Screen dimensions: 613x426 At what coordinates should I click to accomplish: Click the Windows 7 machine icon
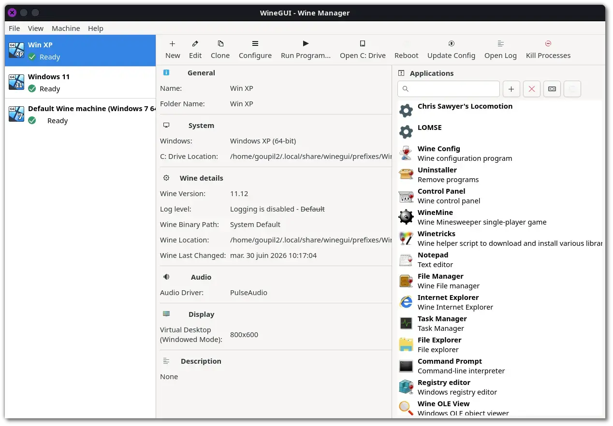16,114
